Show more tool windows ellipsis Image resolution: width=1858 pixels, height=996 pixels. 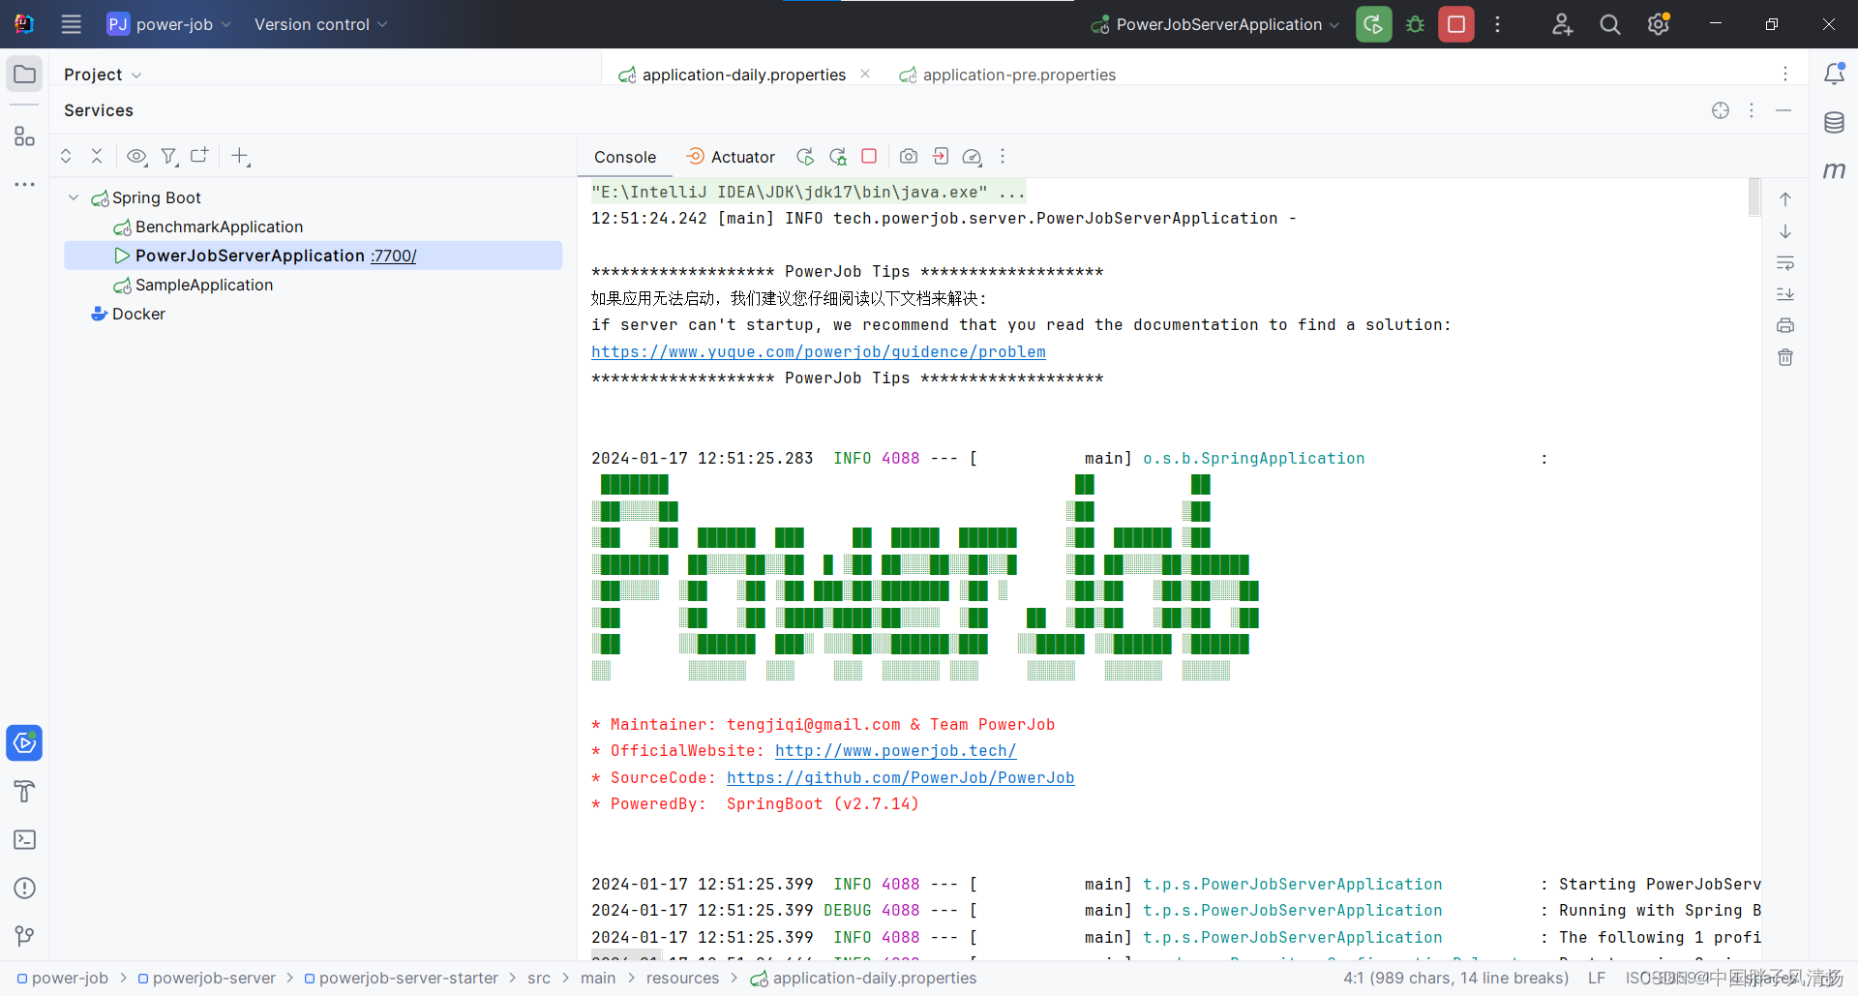(24, 184)
